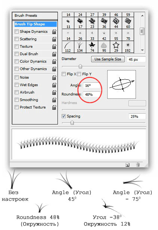Toggle lock icon for Dual Brush
The image size is (158, 230).
[x=54, y=54]
